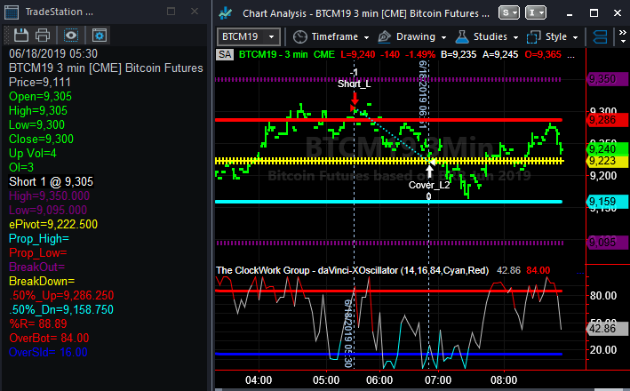Click the Open=9,305 row
630x391 pixels.
(x=40, y=97)
